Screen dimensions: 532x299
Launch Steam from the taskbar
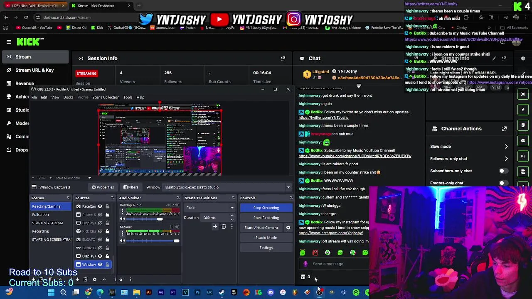222,292
